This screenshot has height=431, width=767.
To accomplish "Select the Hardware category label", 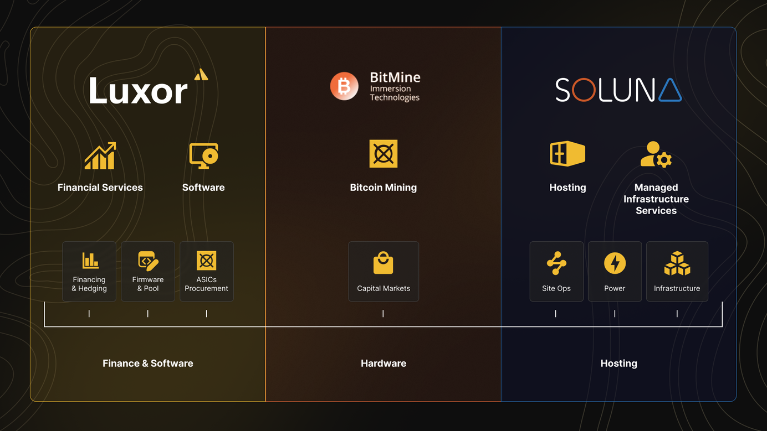I will (383, 364).
